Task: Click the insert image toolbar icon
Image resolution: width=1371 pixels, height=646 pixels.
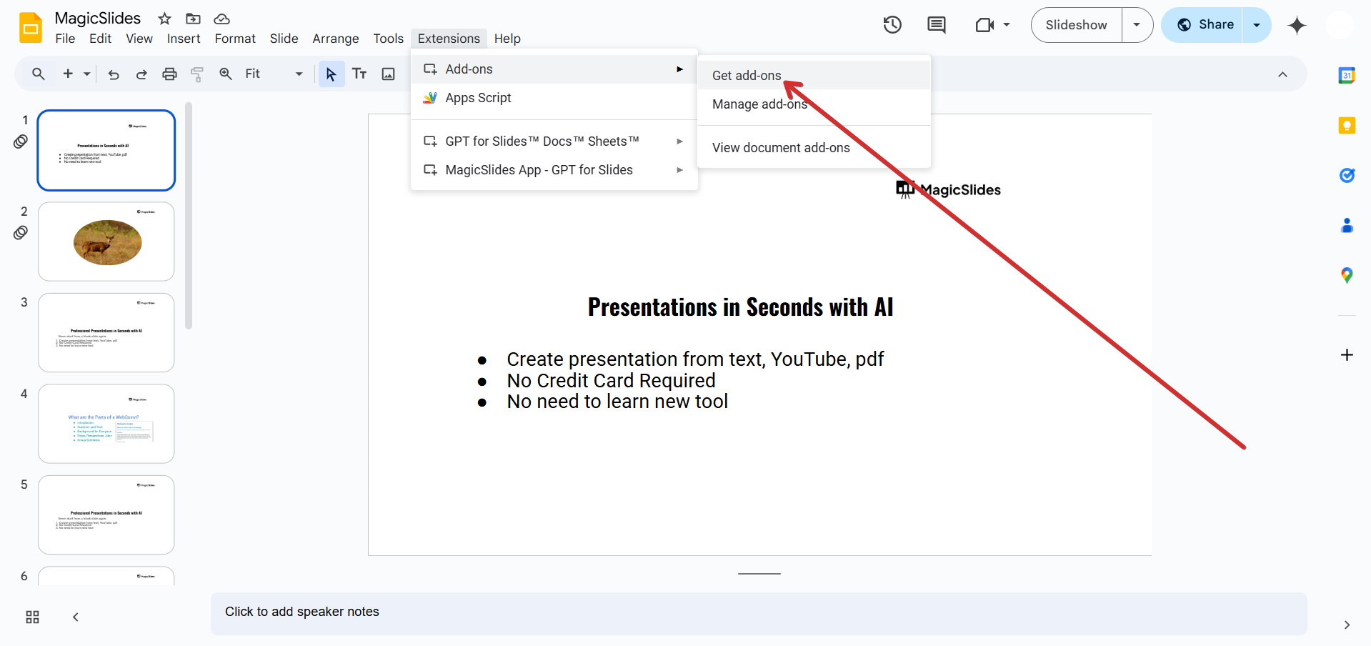Action: [x=388, y=74]
